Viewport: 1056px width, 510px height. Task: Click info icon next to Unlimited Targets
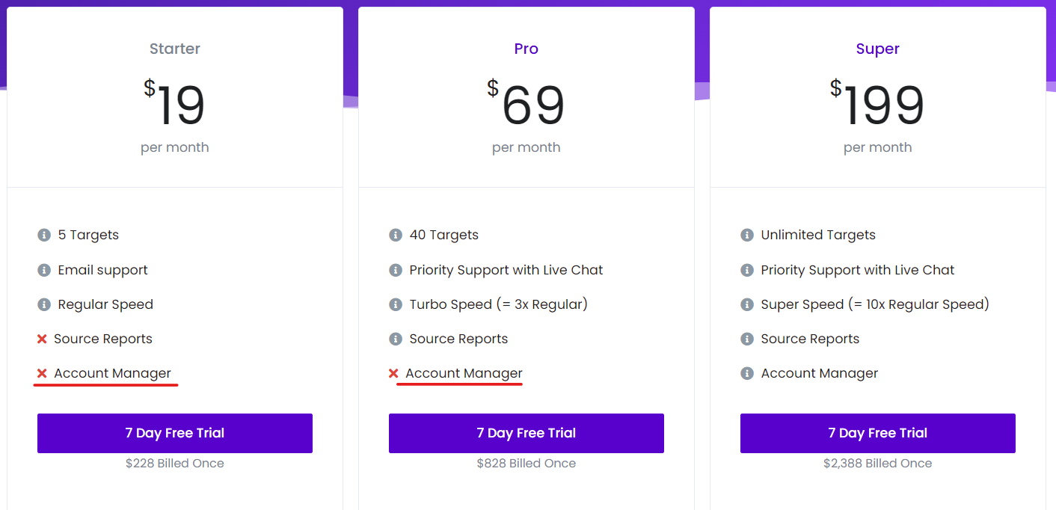click(x=747, y=235)
